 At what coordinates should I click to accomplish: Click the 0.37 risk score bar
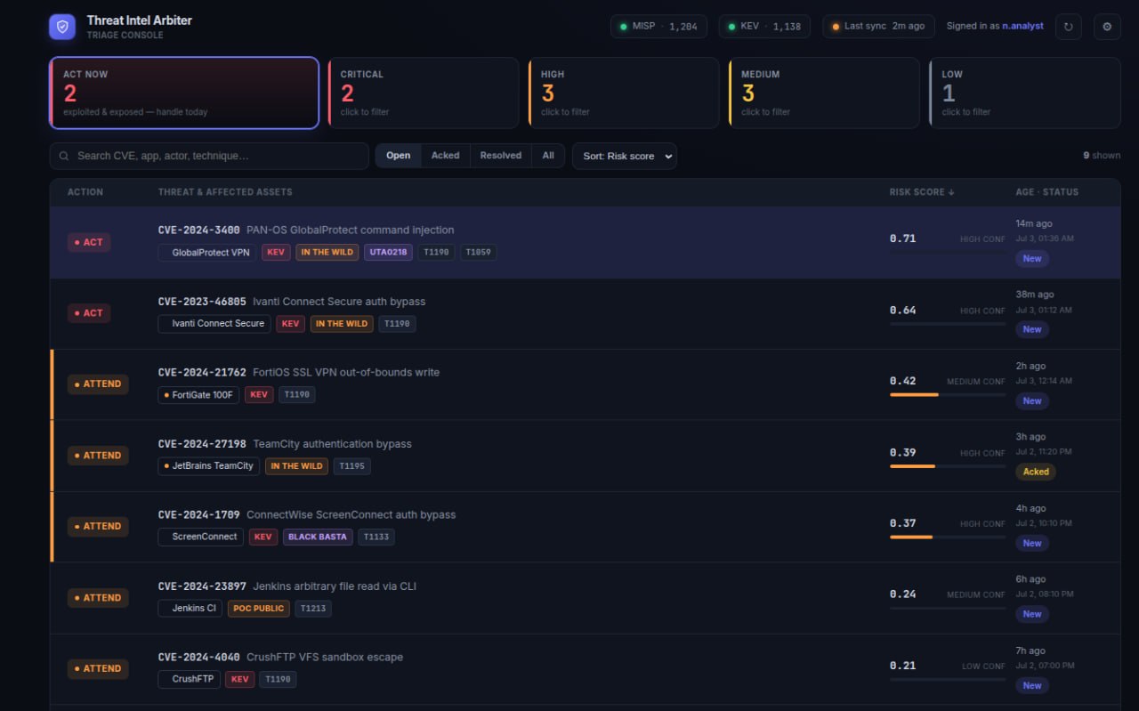(948, 537)
